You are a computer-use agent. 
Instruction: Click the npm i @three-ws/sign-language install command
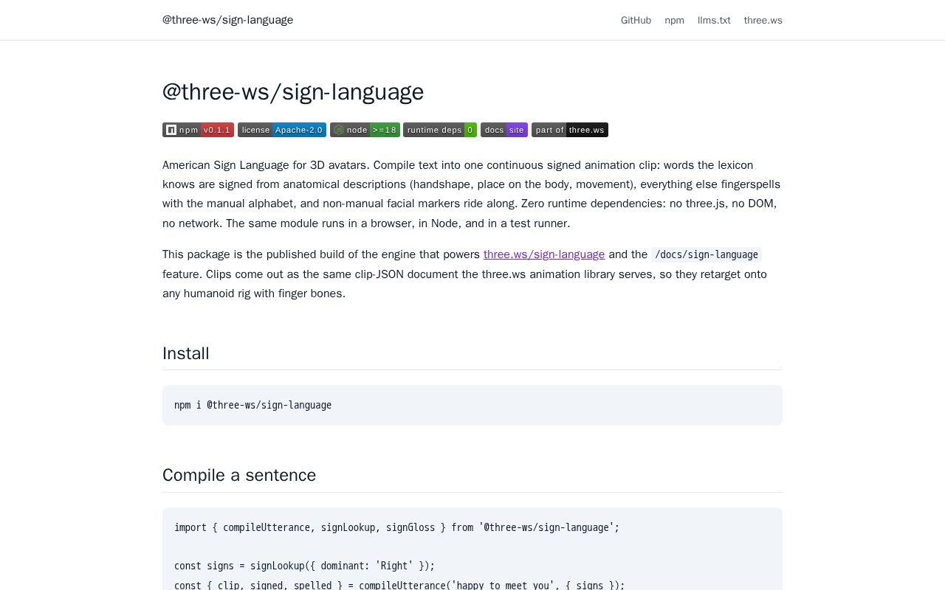click(x=252, y=405)
